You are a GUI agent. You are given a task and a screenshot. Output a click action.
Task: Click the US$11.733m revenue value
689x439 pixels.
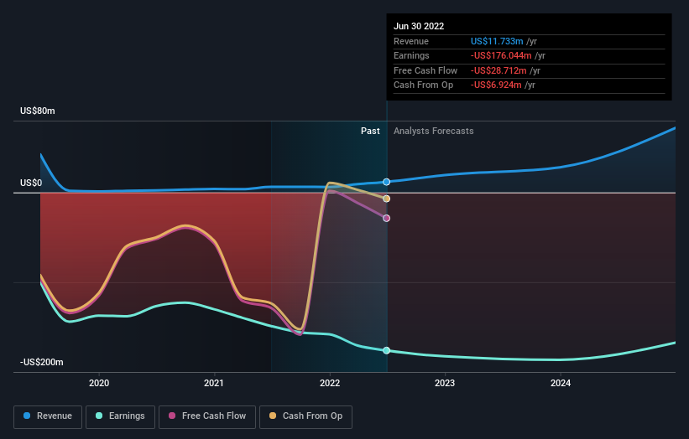point(497,41)
